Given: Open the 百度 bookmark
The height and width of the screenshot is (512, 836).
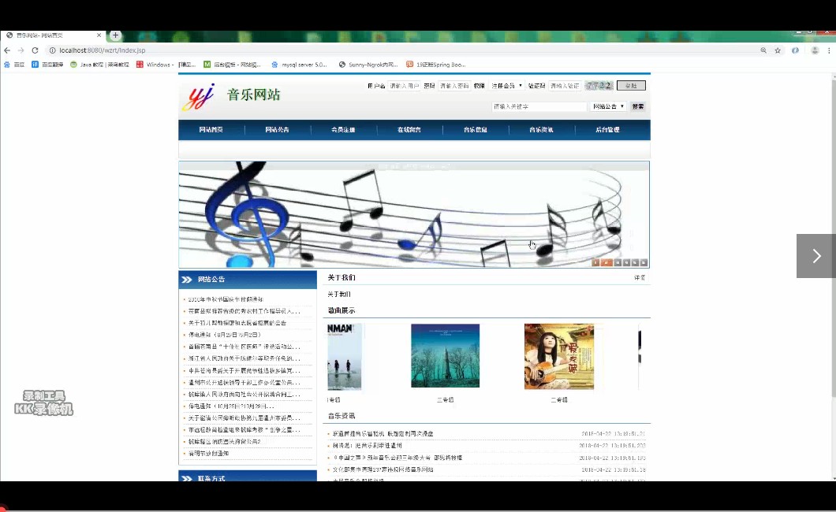Looking at the screenshot, I should (x=14, y=65).
